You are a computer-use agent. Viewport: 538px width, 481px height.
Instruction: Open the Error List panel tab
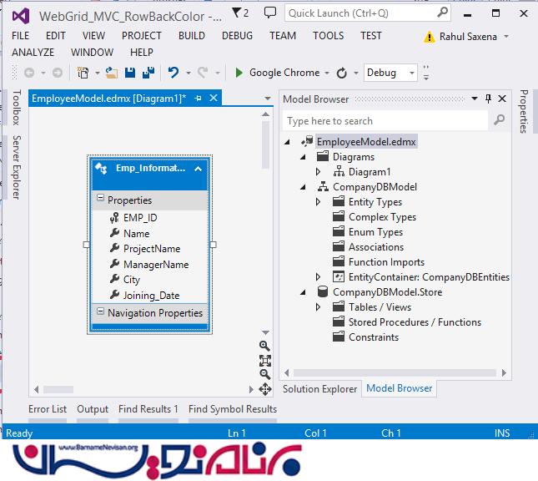[x=48, y=409]
